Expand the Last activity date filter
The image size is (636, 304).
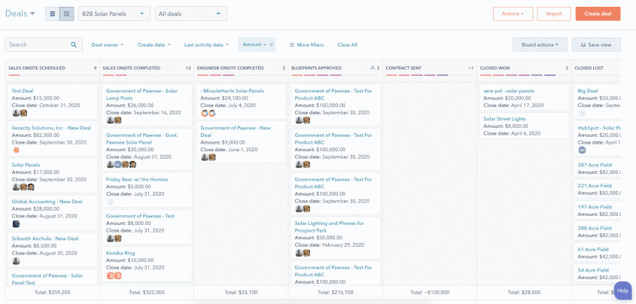[206, 45]
